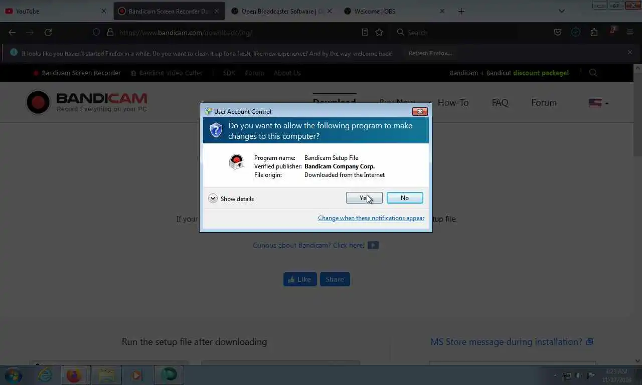Image resolution: width=642 pixels, height=385 pixels.
Task: Close the User Account Control dialog
Action: (x=420, y=111)
